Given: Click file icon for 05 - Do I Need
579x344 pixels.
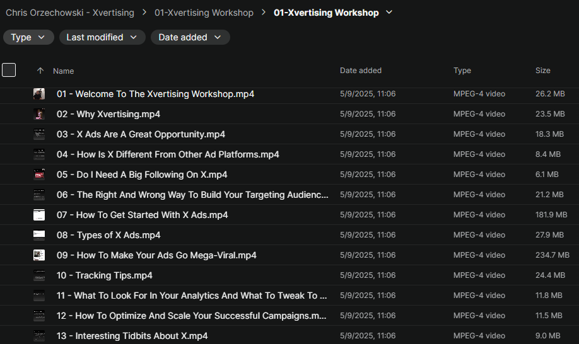Looking at the screenshot, I should [x=39, y=175].
